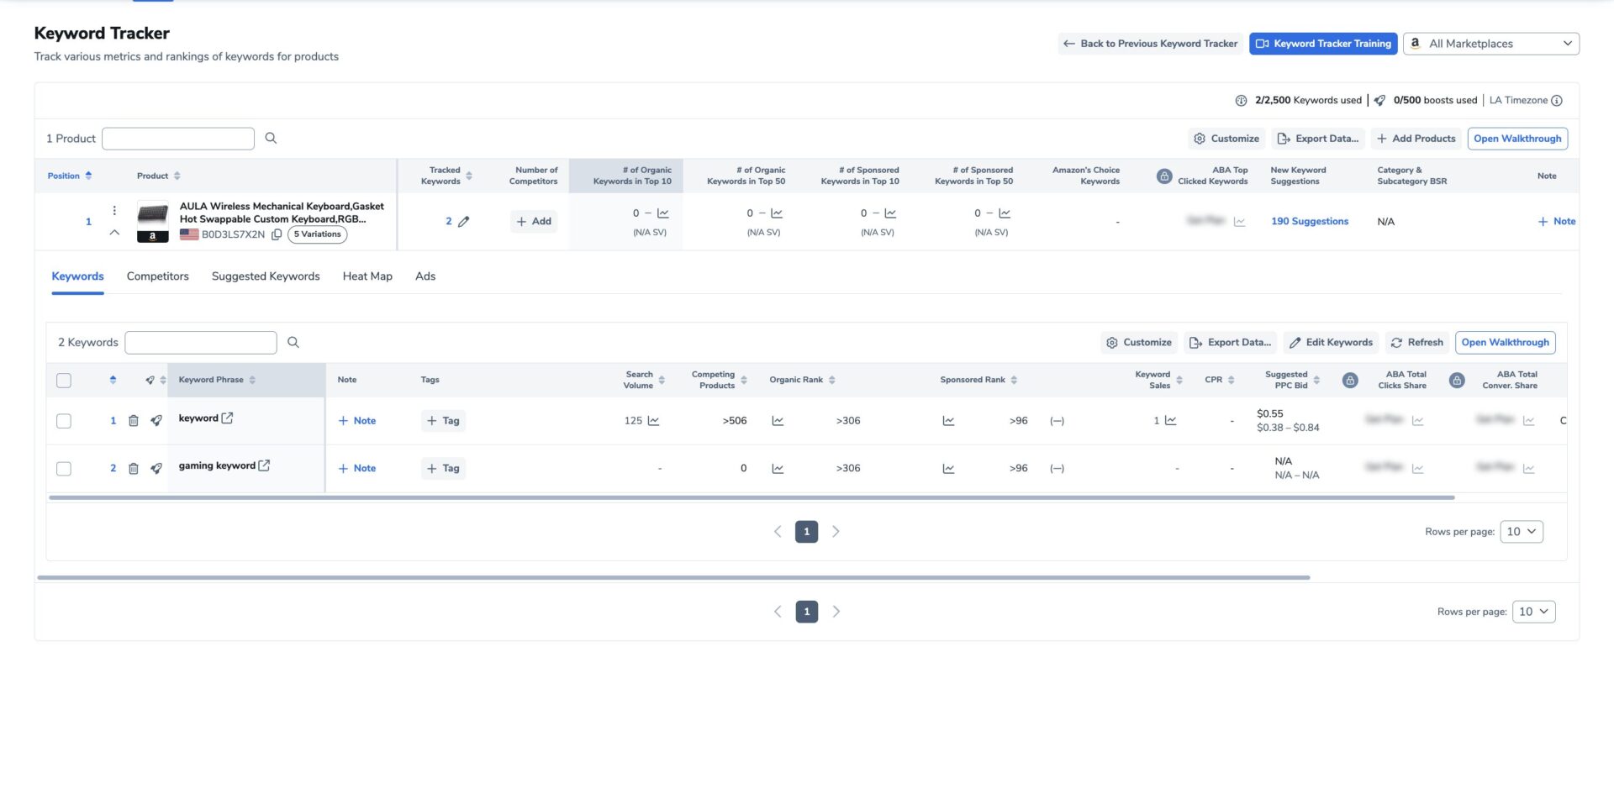Check the select-all keywords checkbox
Screen dimensions: 1614x799
[64, 381]
